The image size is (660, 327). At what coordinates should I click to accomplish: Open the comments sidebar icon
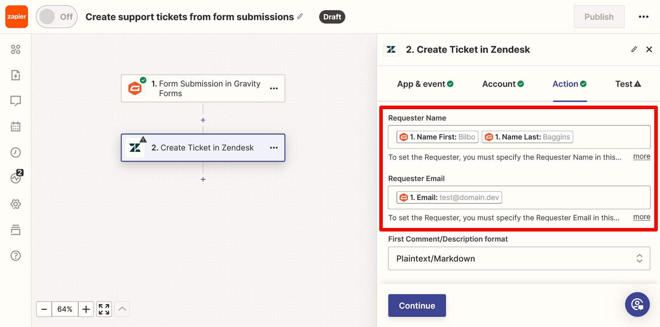(15, 101)
